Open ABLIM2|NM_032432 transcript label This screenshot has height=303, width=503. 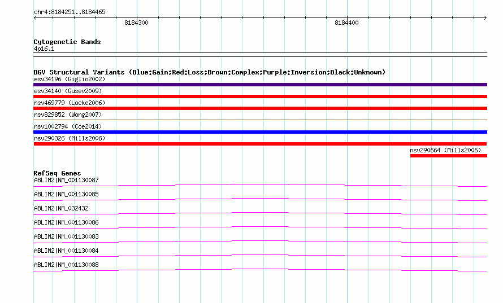point(61,208)
